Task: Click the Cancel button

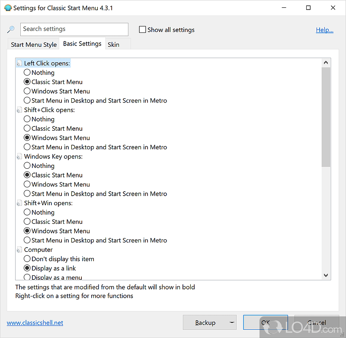Action: (x=317, y=322)
